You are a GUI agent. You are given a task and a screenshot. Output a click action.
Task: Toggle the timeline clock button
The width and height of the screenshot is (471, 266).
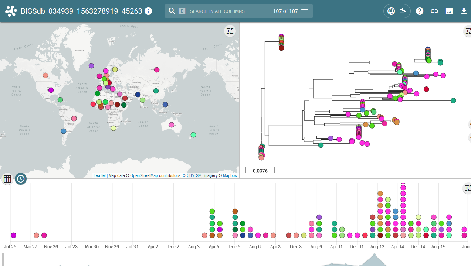tap(21, 179)
